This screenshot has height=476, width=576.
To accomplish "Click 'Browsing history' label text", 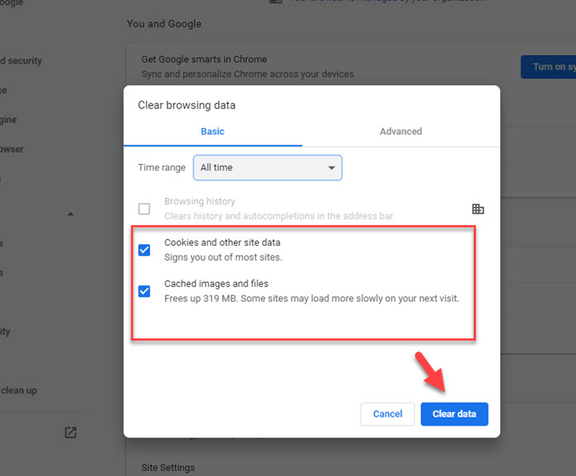I will point(200,201).
